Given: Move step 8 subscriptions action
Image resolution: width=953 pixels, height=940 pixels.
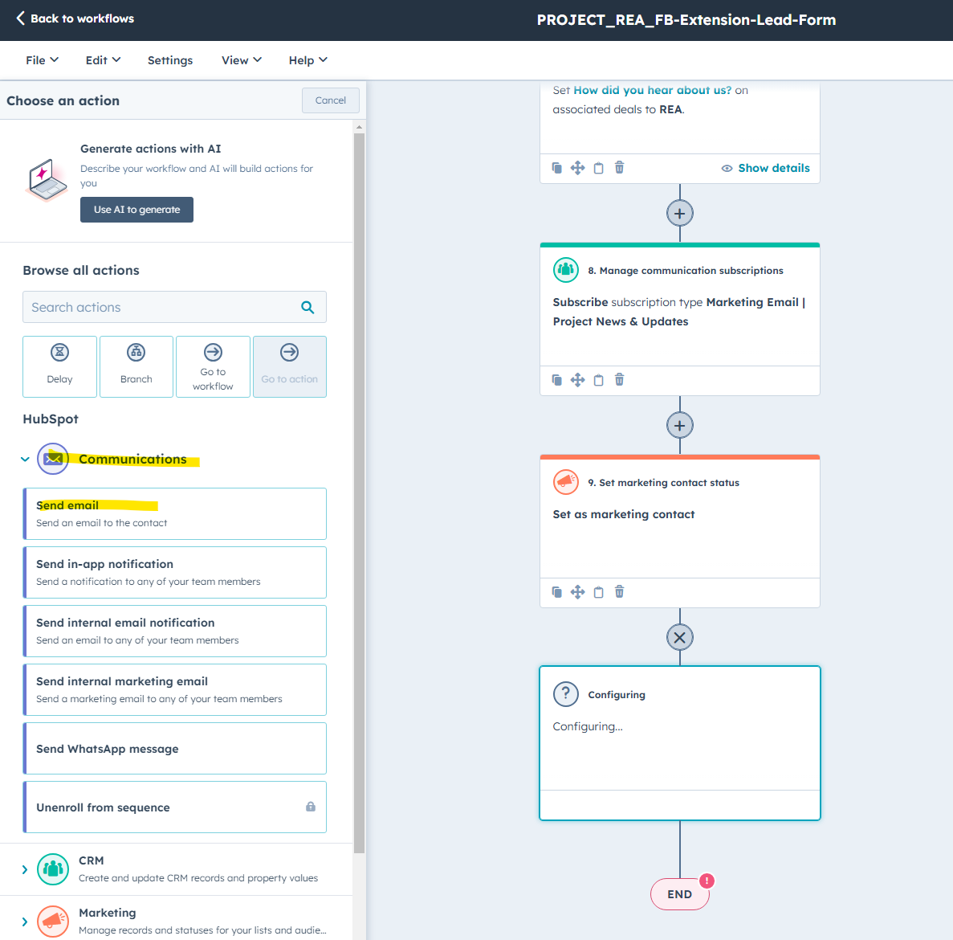Looking at the screenshot, I should [577, 380].
